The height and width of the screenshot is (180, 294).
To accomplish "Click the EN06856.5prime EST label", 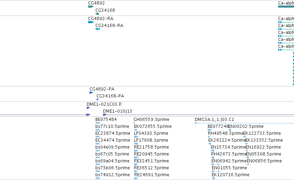I will coord(264,161).
